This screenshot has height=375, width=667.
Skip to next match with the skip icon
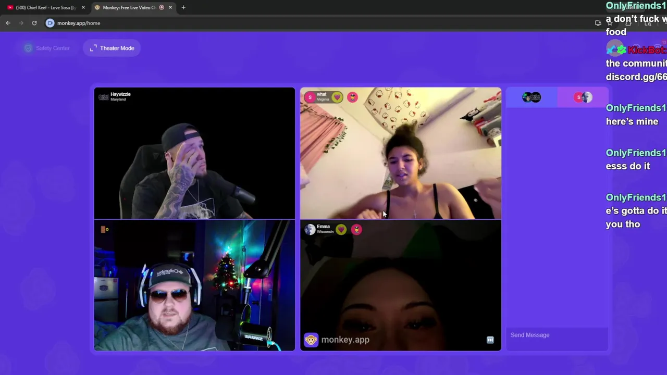(490, 340)
